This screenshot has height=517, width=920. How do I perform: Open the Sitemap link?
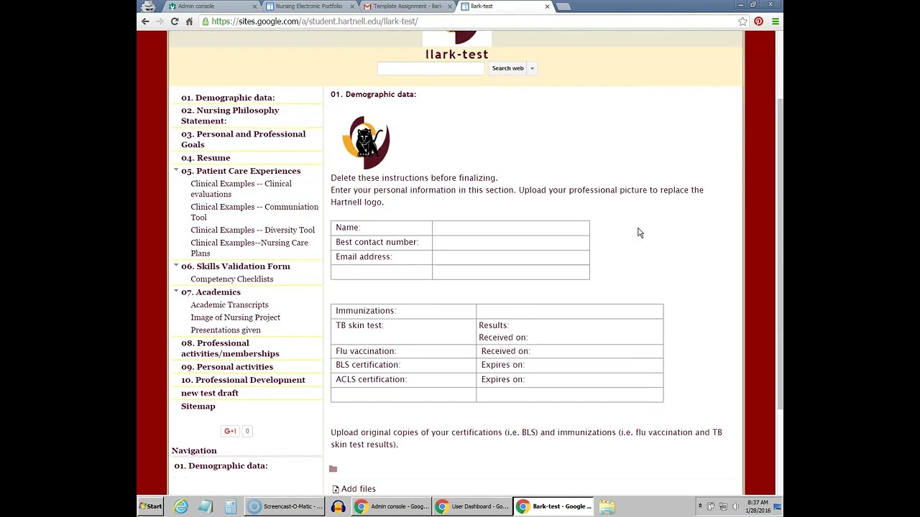click(x=198, y=406)
